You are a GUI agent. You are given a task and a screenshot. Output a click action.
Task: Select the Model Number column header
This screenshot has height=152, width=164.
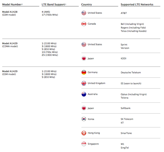12,5
